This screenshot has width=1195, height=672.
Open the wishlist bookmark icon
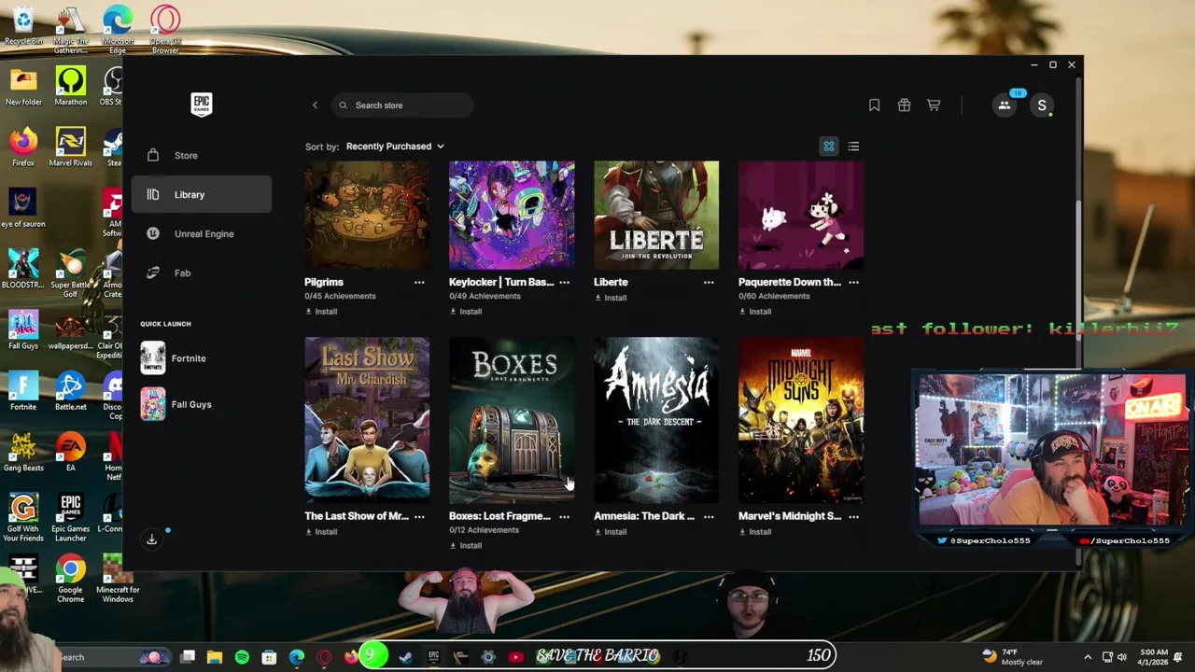(874, 105)
